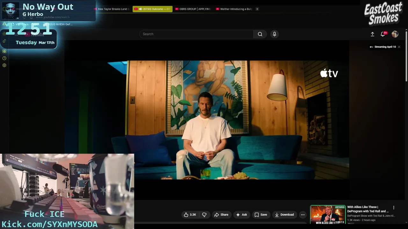Open more actions three-dot menu
Image resolution: width=408 pixels, height=229 pixels.
pos(303,215)
